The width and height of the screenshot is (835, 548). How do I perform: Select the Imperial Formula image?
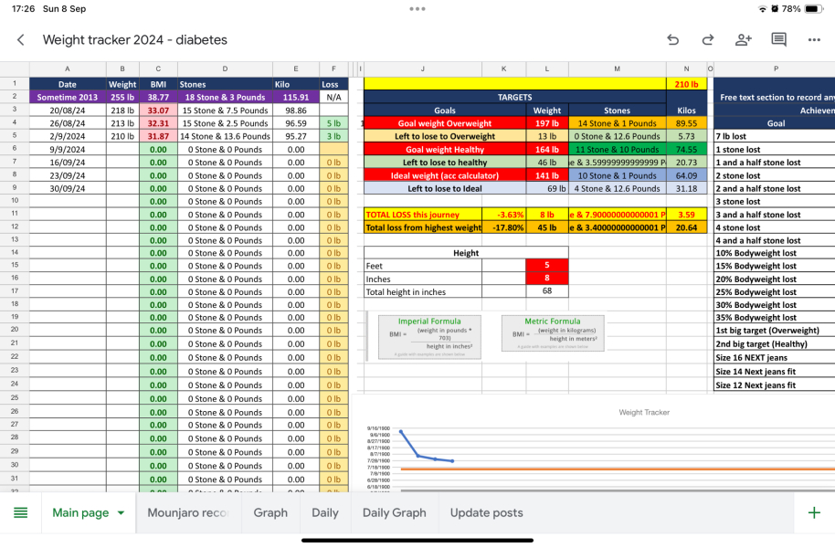point(429,335)
